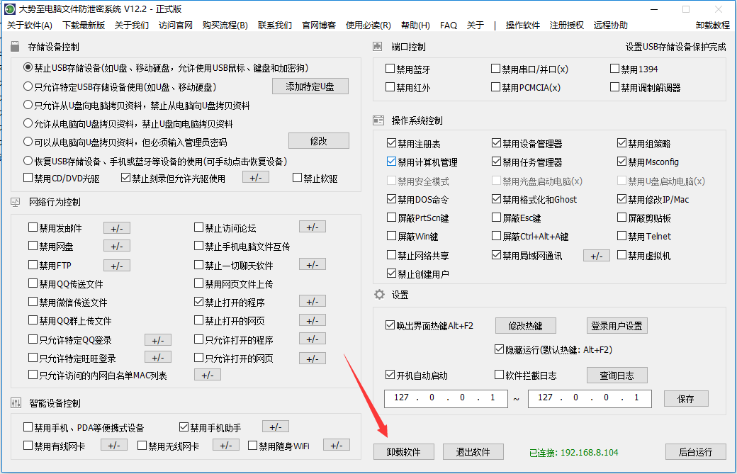Click the 添加特定U盘 button
Viewport: 737px width, 474px height.
tap(310, 86)
